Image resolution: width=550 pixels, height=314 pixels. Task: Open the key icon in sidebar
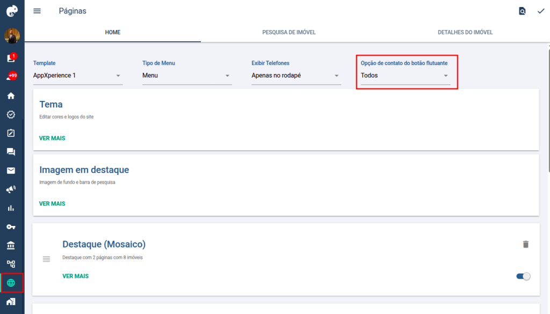pyautogui.click(x=11, y=227)
